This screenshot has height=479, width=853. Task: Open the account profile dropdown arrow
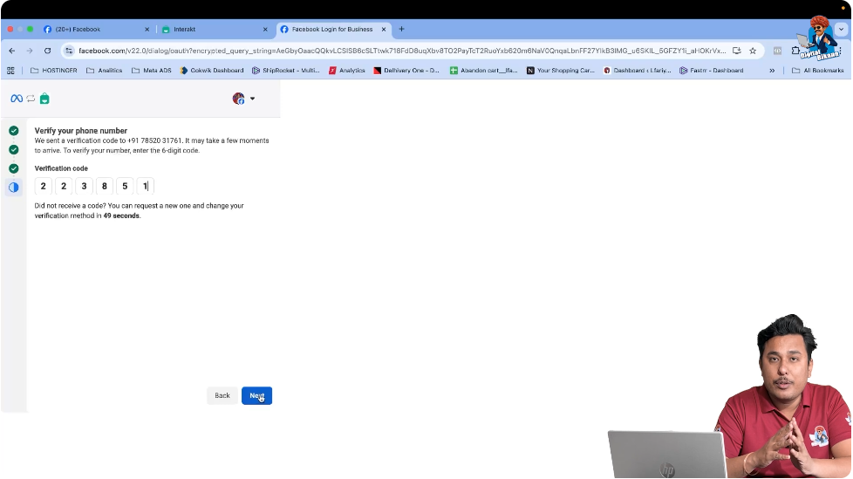coord(252,99)
